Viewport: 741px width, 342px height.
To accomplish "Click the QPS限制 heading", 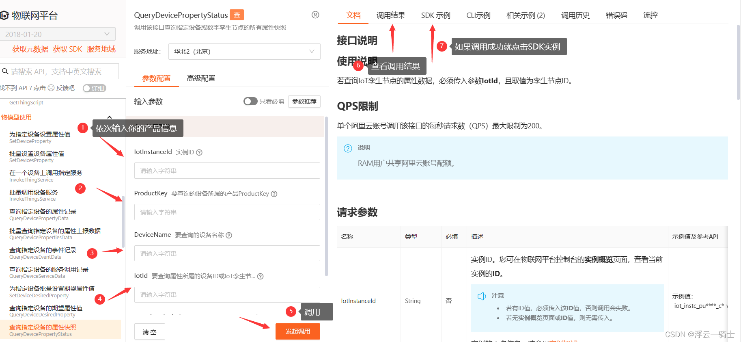I will click(x=358, y=106).
